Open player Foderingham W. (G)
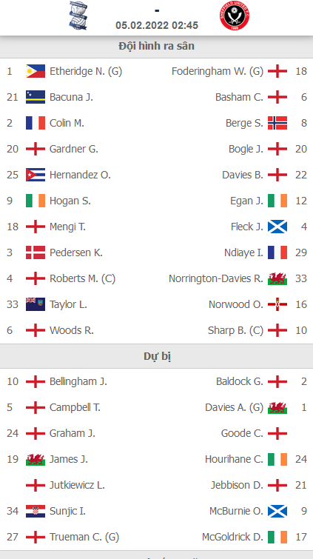The height and width of the screenshot is (559, 313). pyautogui.click(x=218, y=71)
